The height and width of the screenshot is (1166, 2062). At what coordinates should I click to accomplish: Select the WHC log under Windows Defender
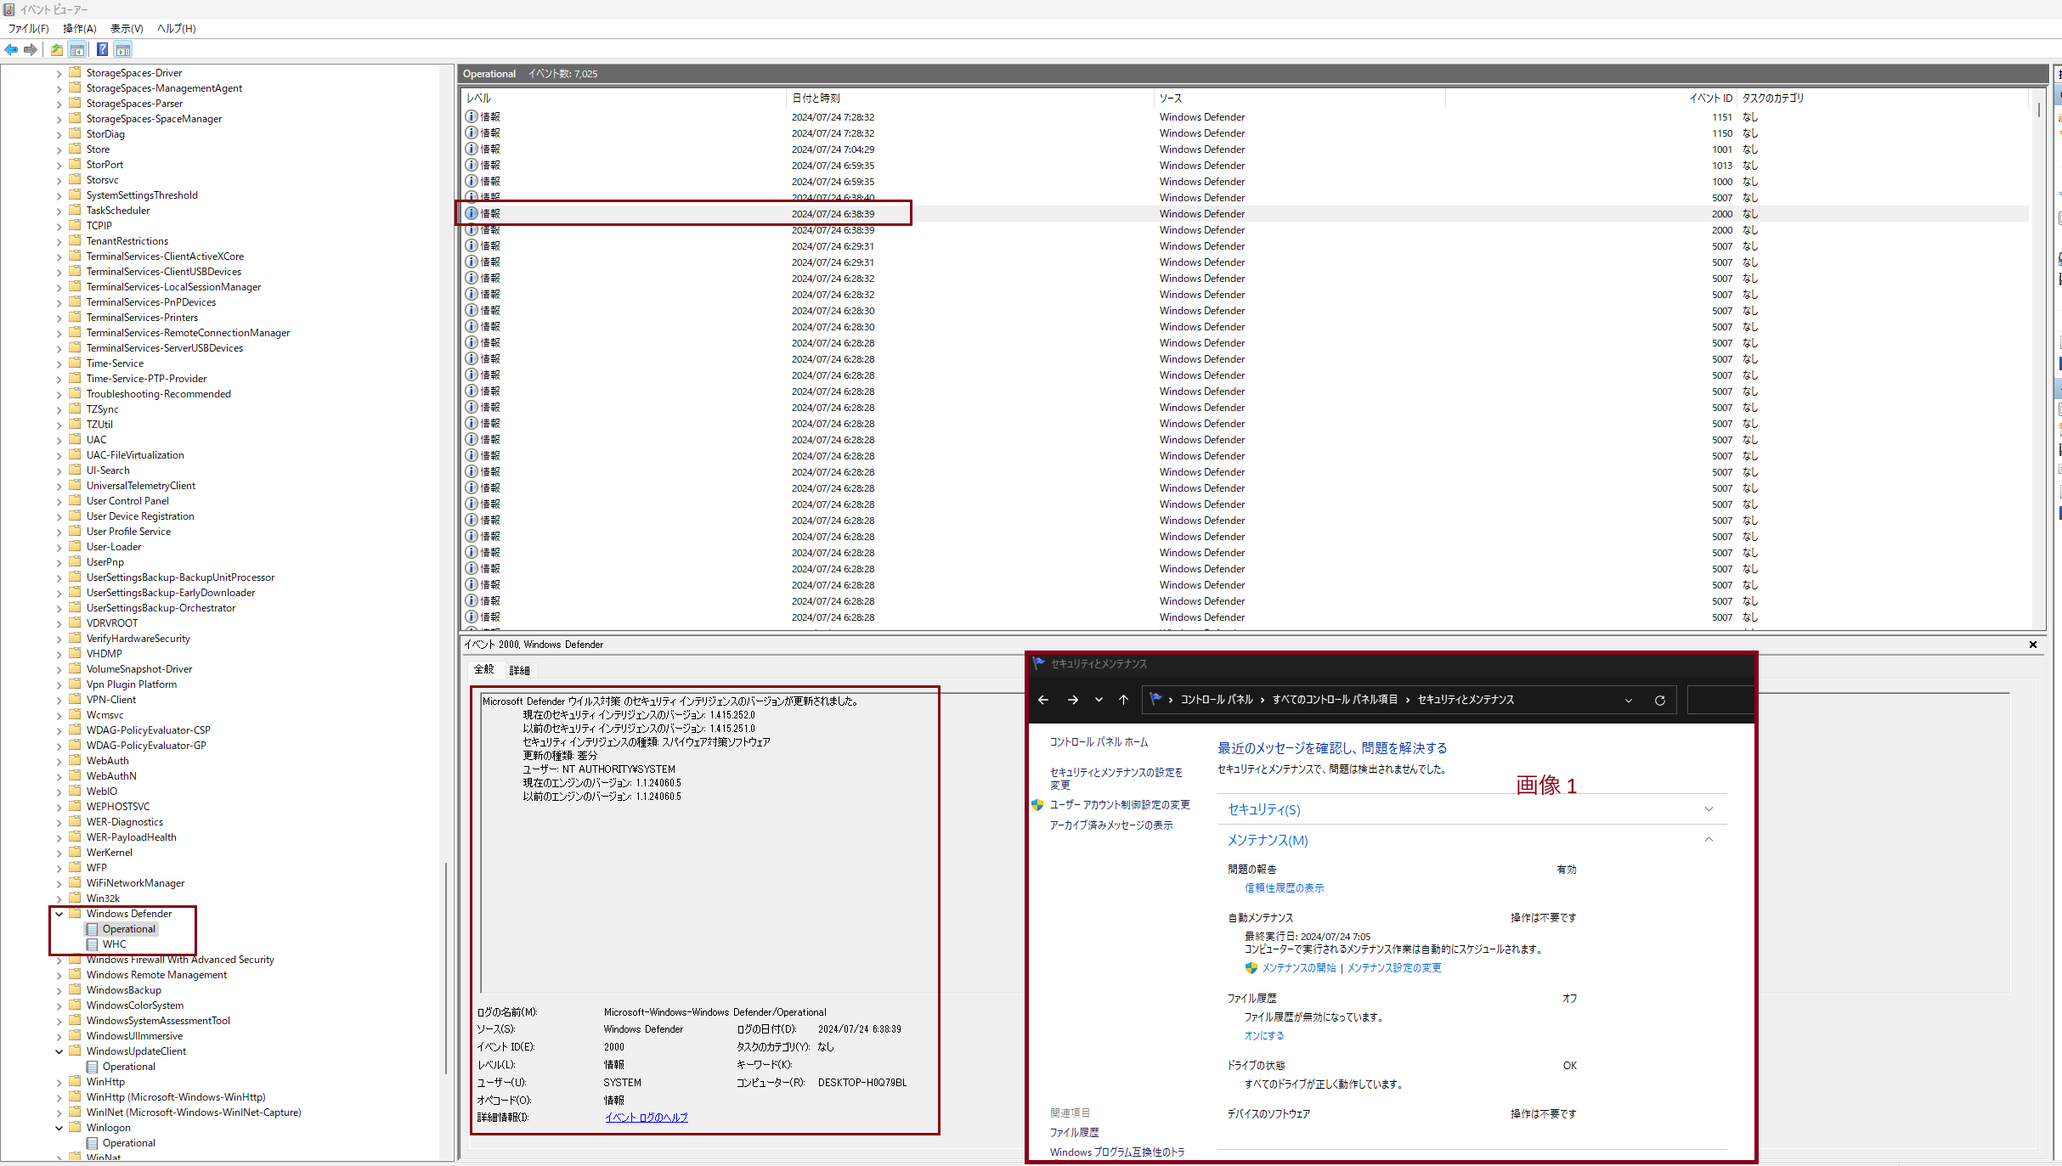114,944
